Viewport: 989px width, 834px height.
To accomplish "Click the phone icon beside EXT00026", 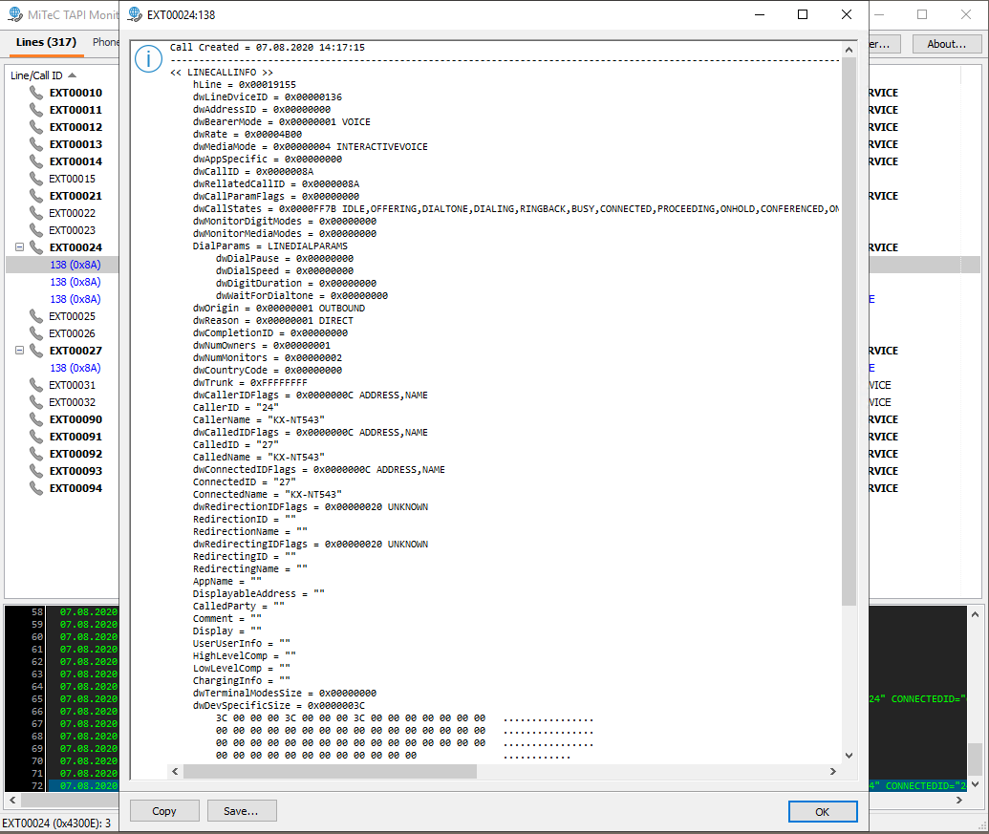I will [36, 333].
